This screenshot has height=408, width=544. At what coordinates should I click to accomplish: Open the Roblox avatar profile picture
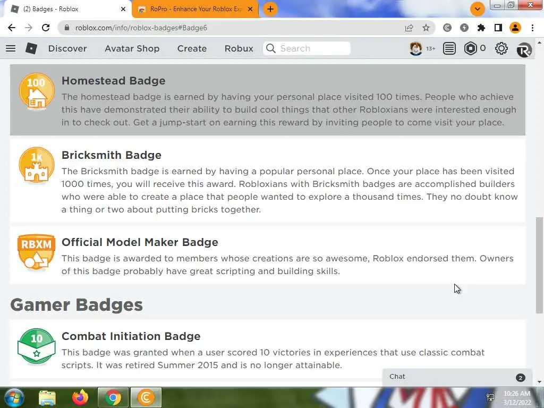[x=415, y=48]
